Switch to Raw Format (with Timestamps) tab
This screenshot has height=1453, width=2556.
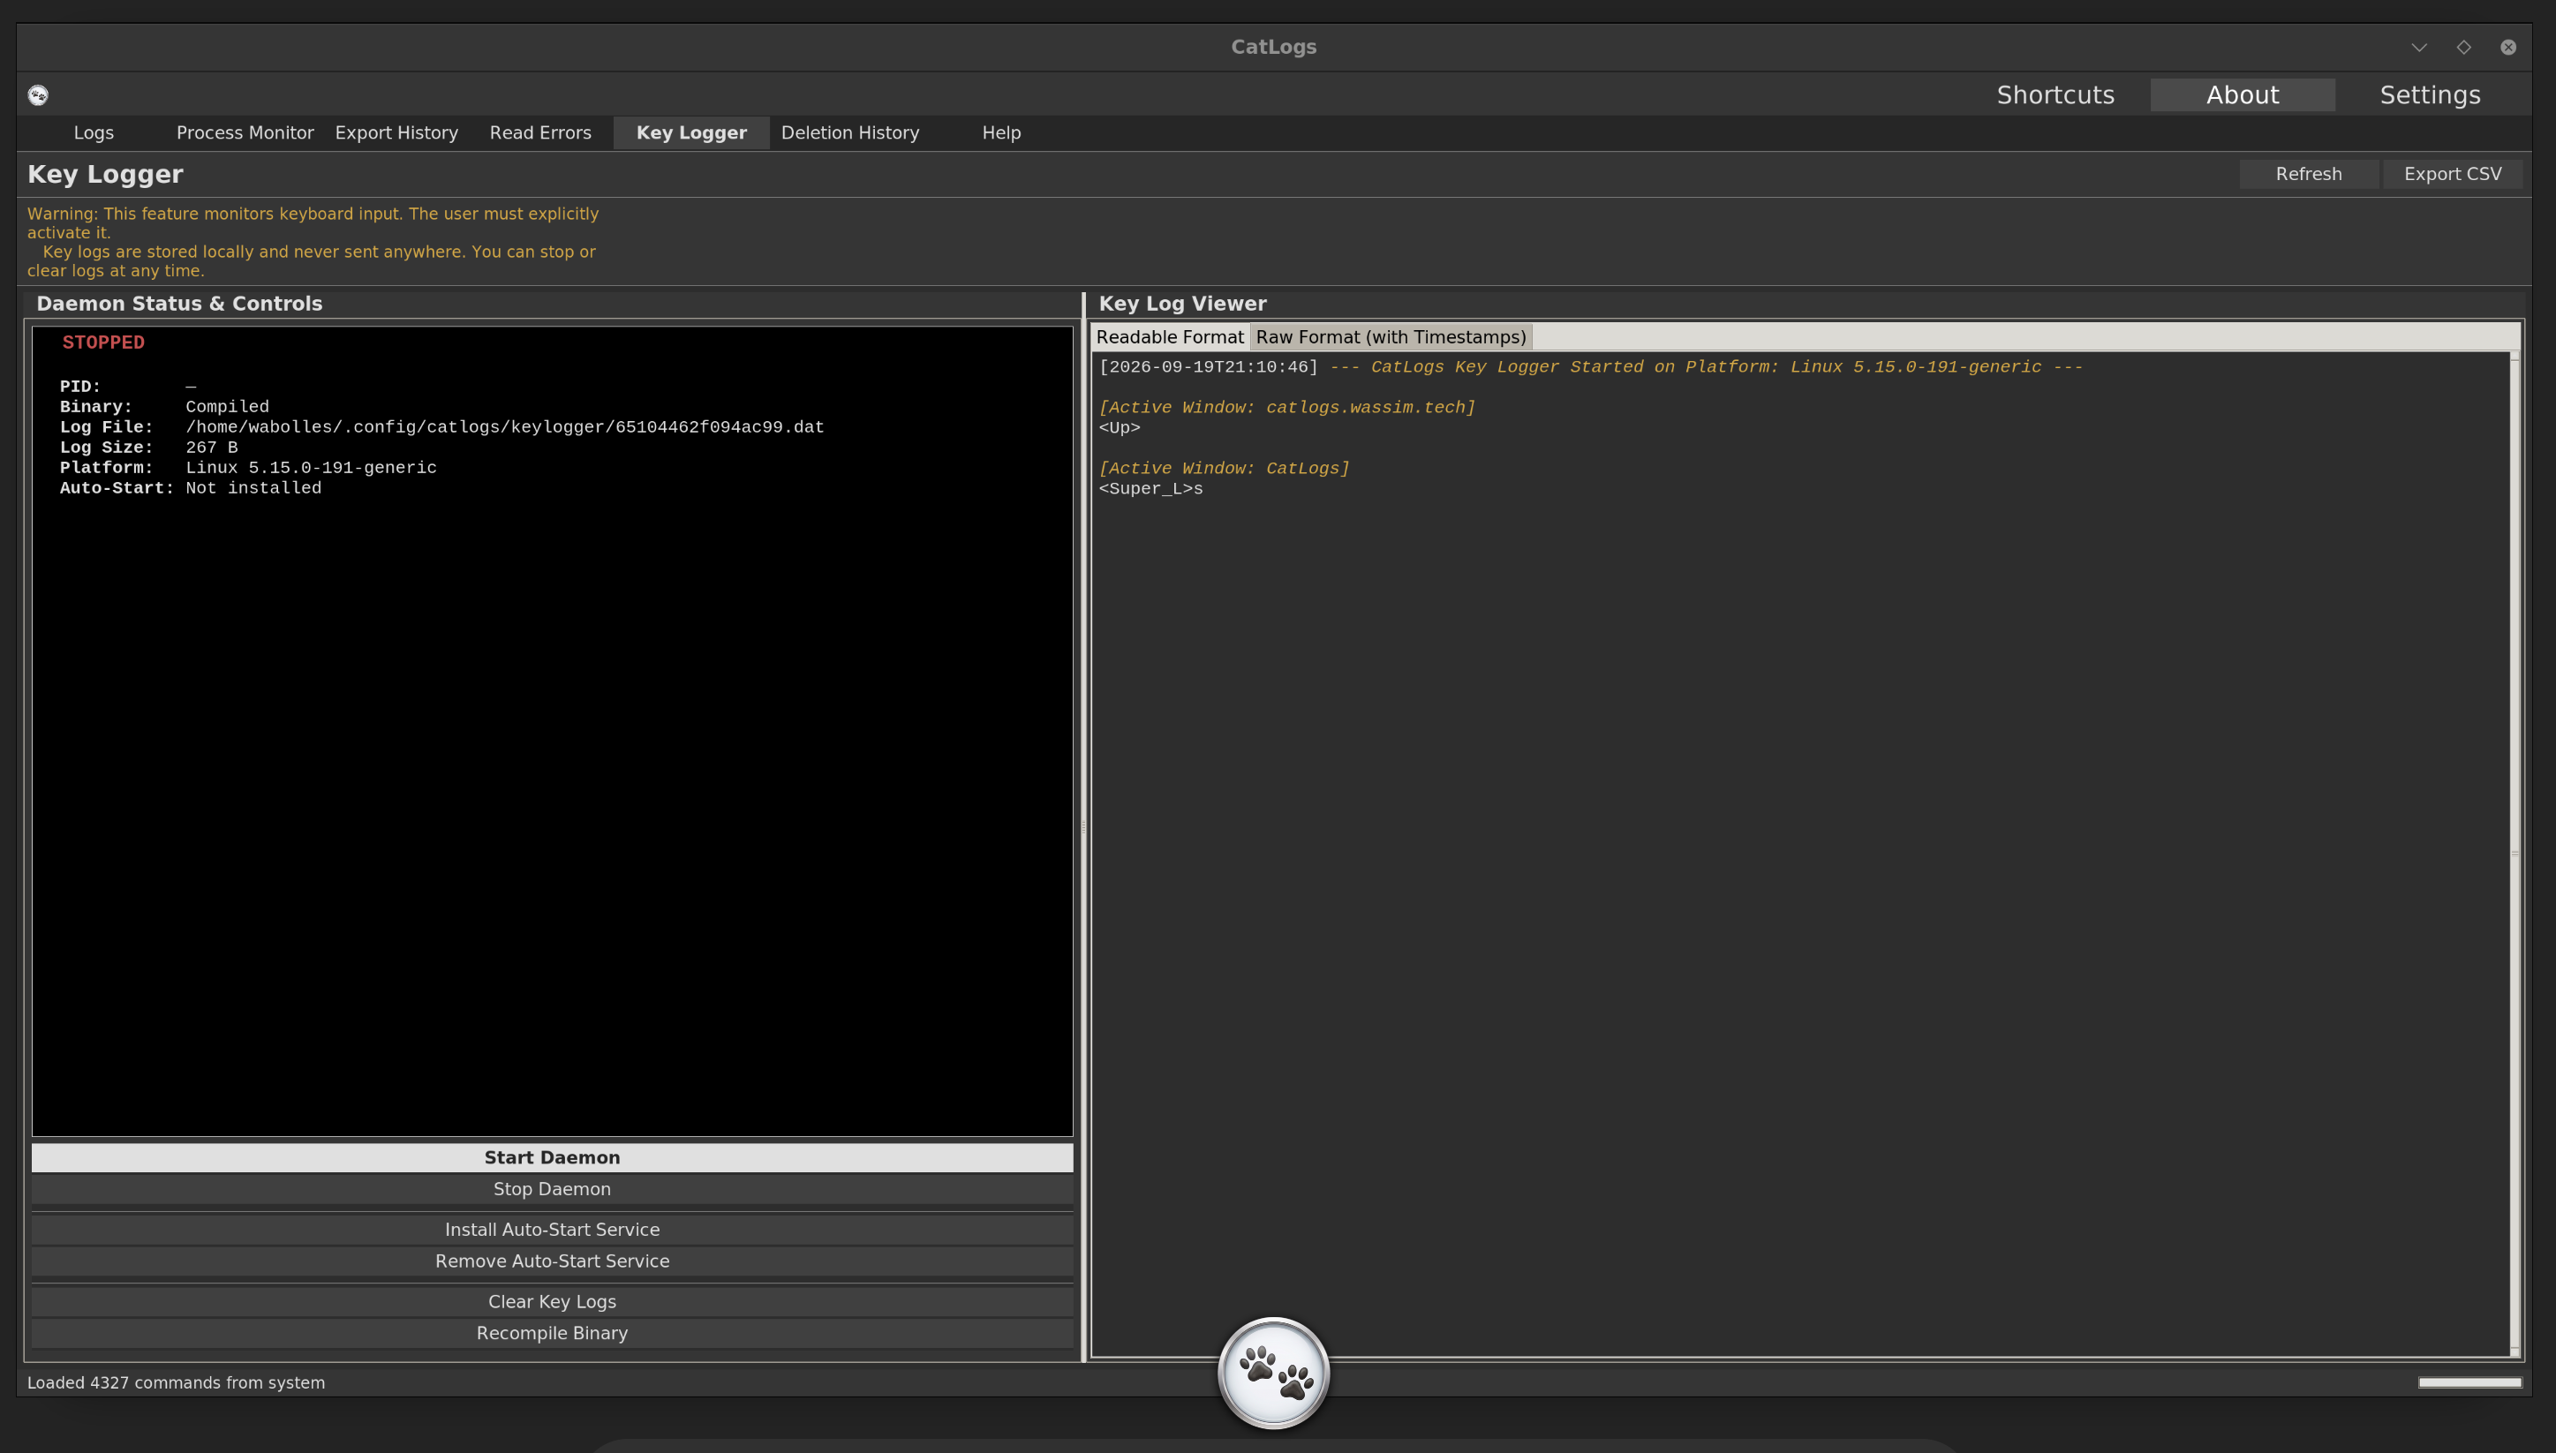click(1391, 337)
